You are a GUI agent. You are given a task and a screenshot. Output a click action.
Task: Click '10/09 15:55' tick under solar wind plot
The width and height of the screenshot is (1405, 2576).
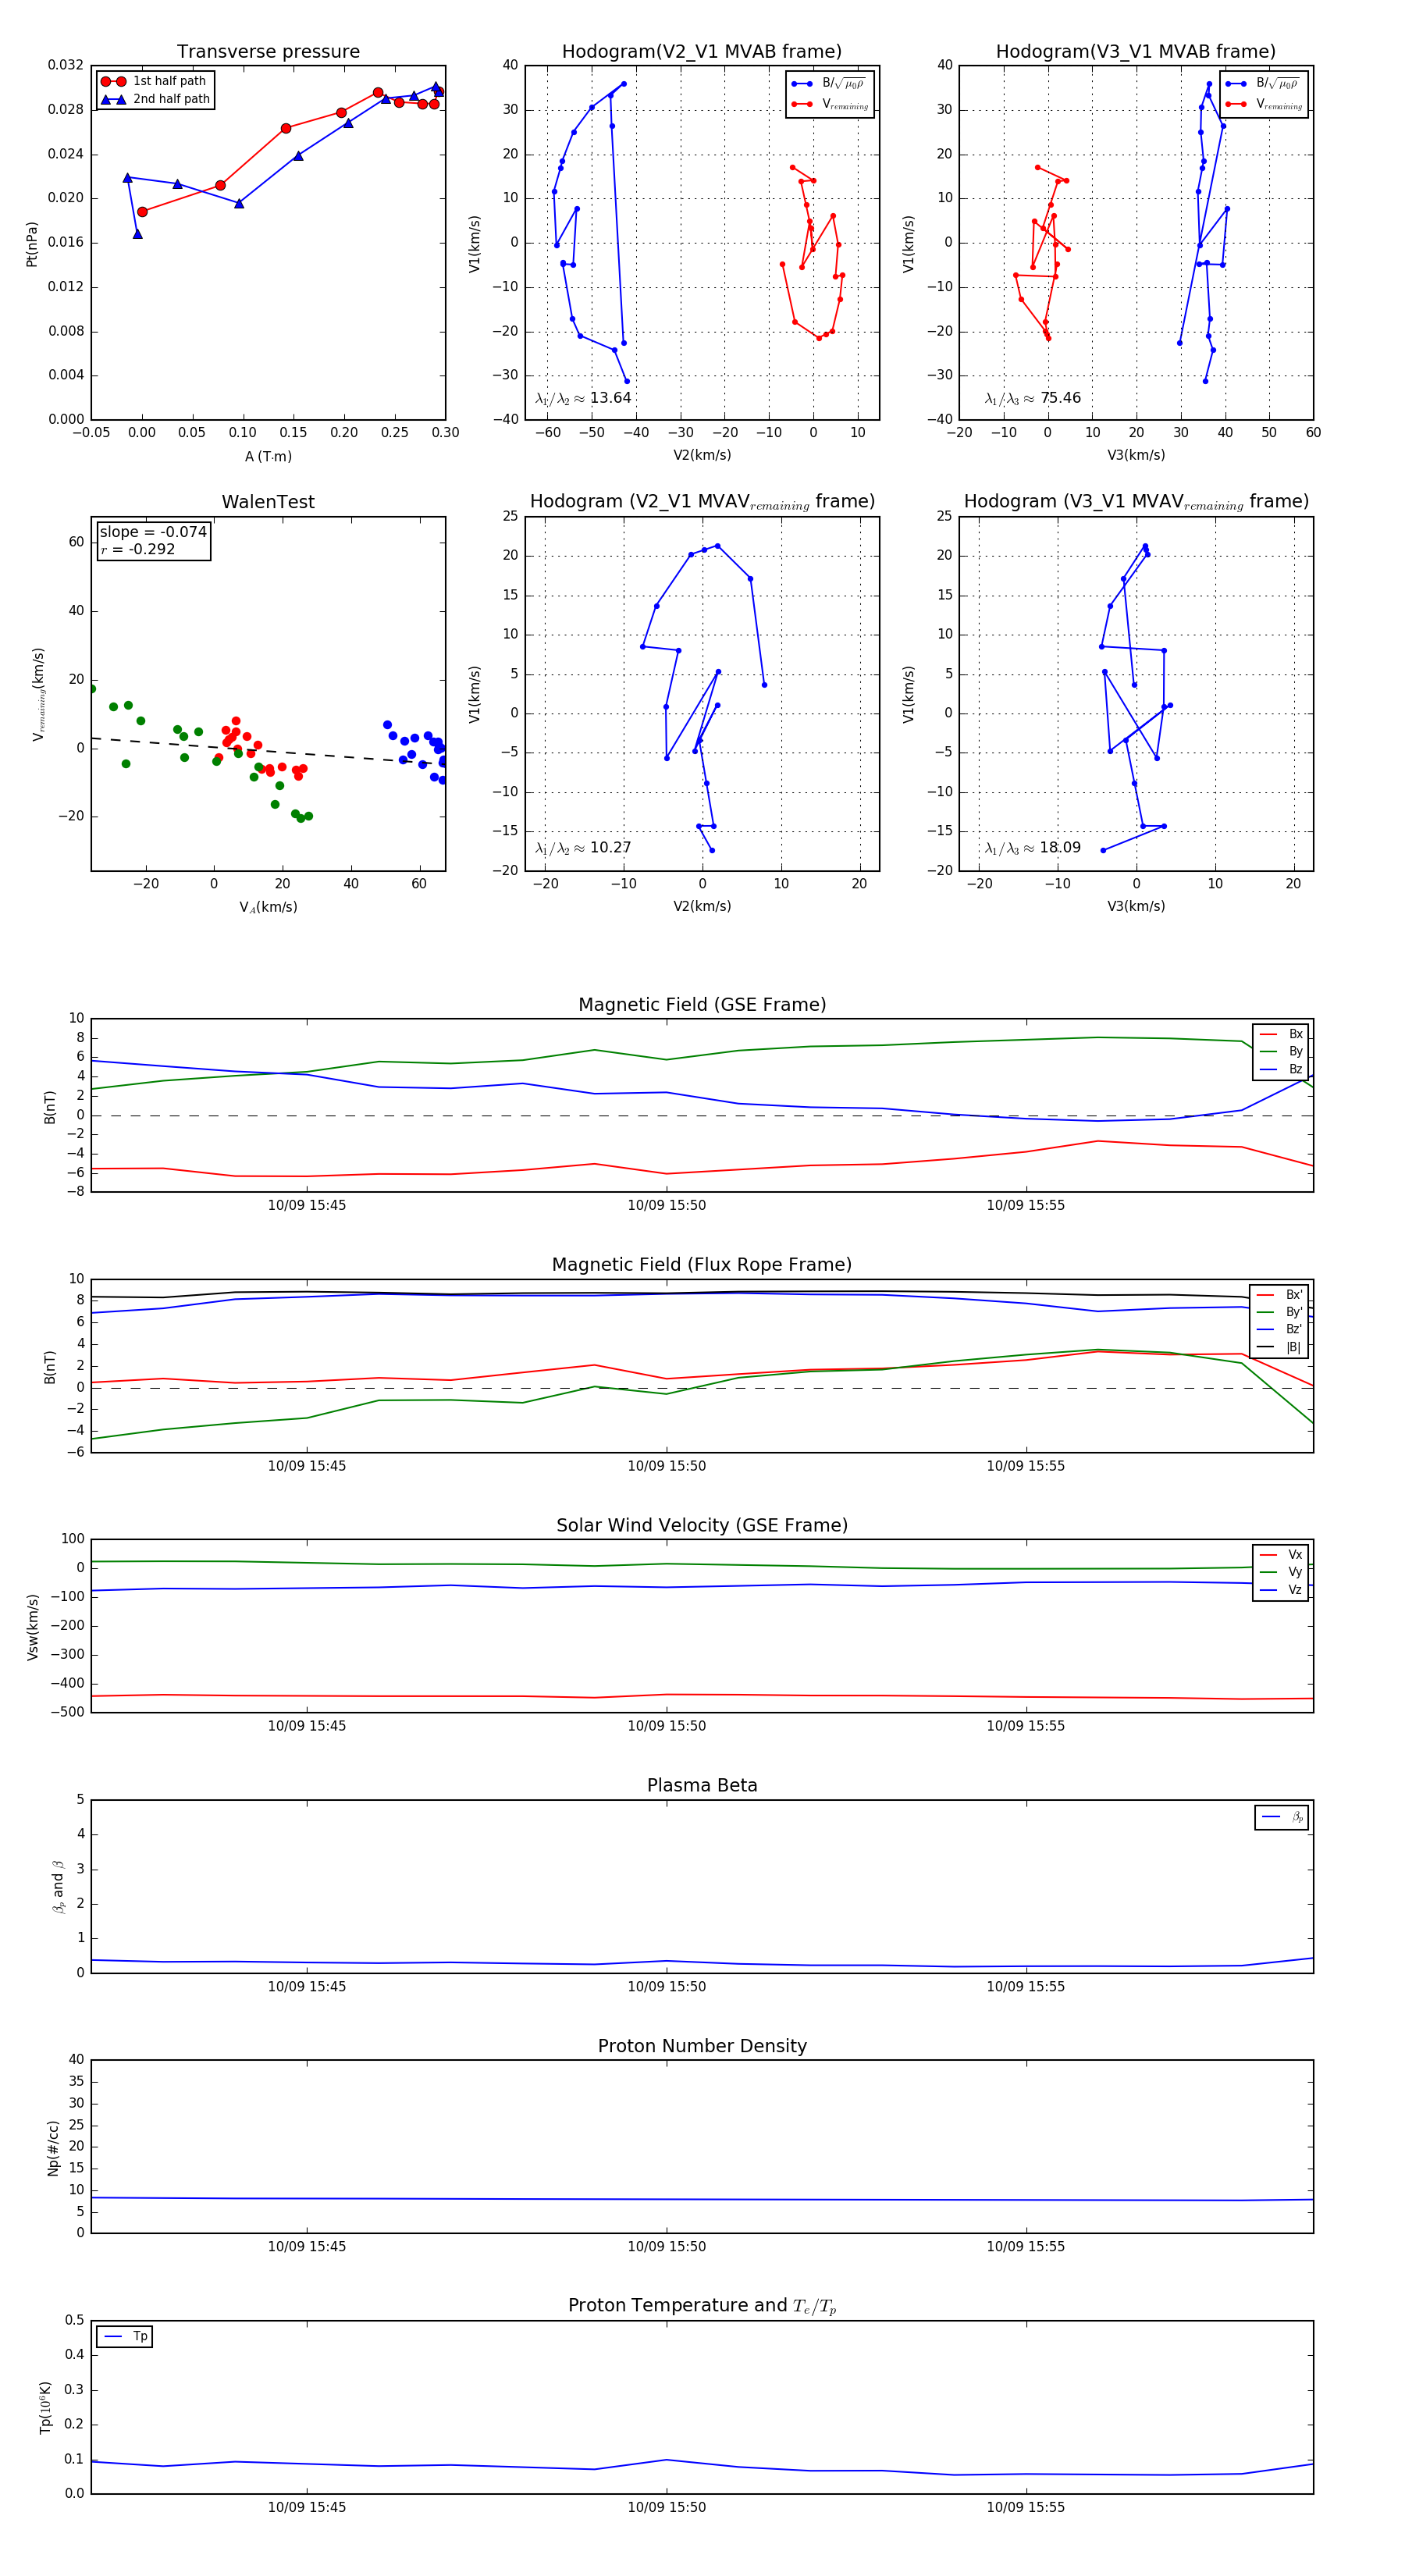tap(1025, 1726)
